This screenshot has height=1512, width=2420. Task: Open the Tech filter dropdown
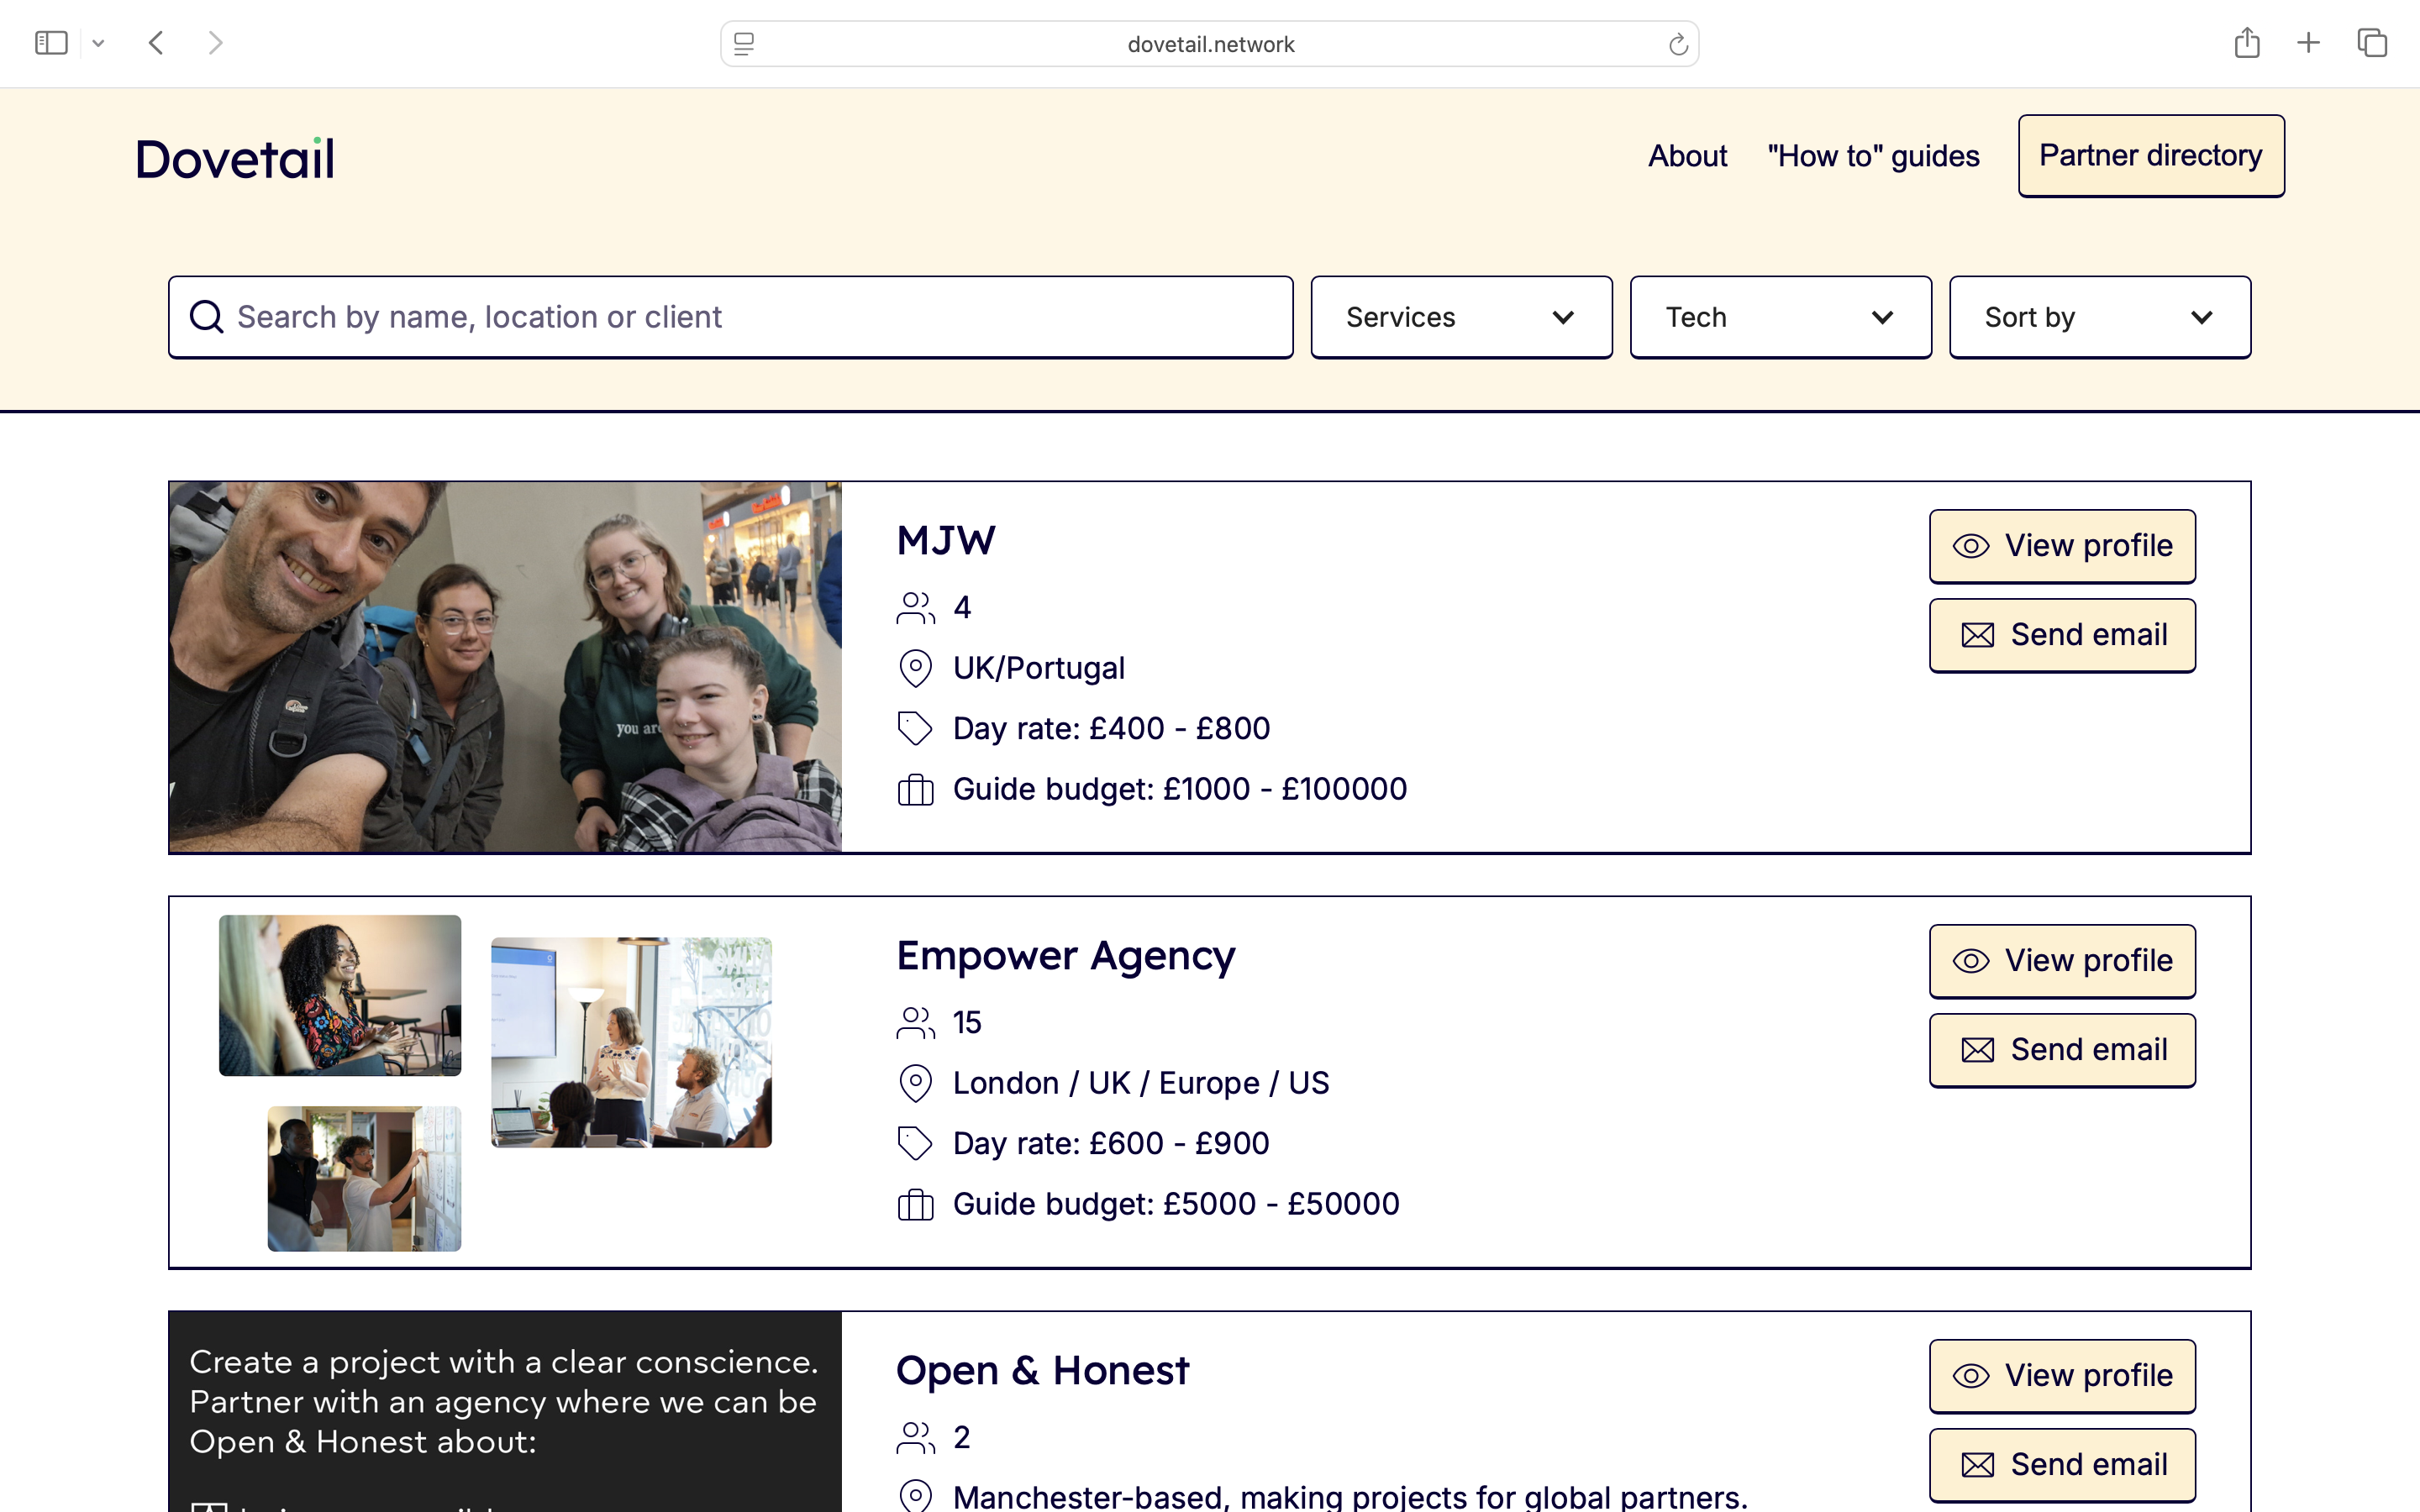(x=1780, y=317)
